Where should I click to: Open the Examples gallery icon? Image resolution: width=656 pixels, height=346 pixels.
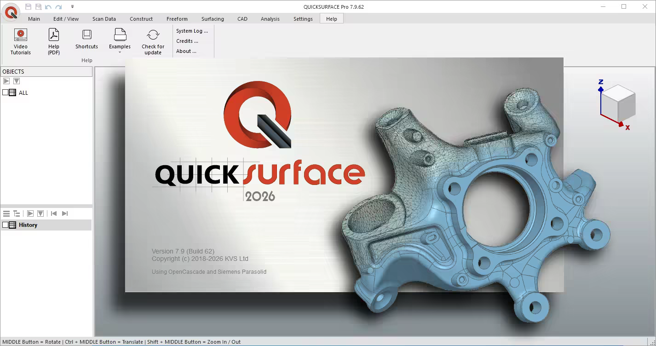[x=120, y=35]
